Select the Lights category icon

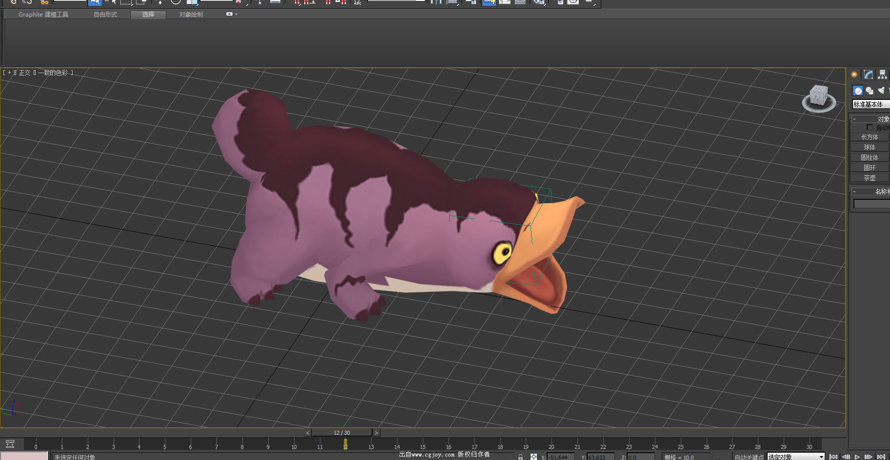click(x=881, y=91)
